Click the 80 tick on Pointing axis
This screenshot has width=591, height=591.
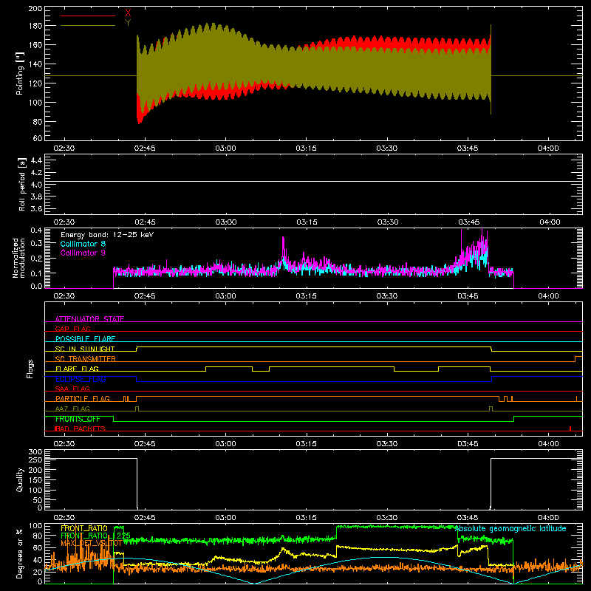pos(38,122)
